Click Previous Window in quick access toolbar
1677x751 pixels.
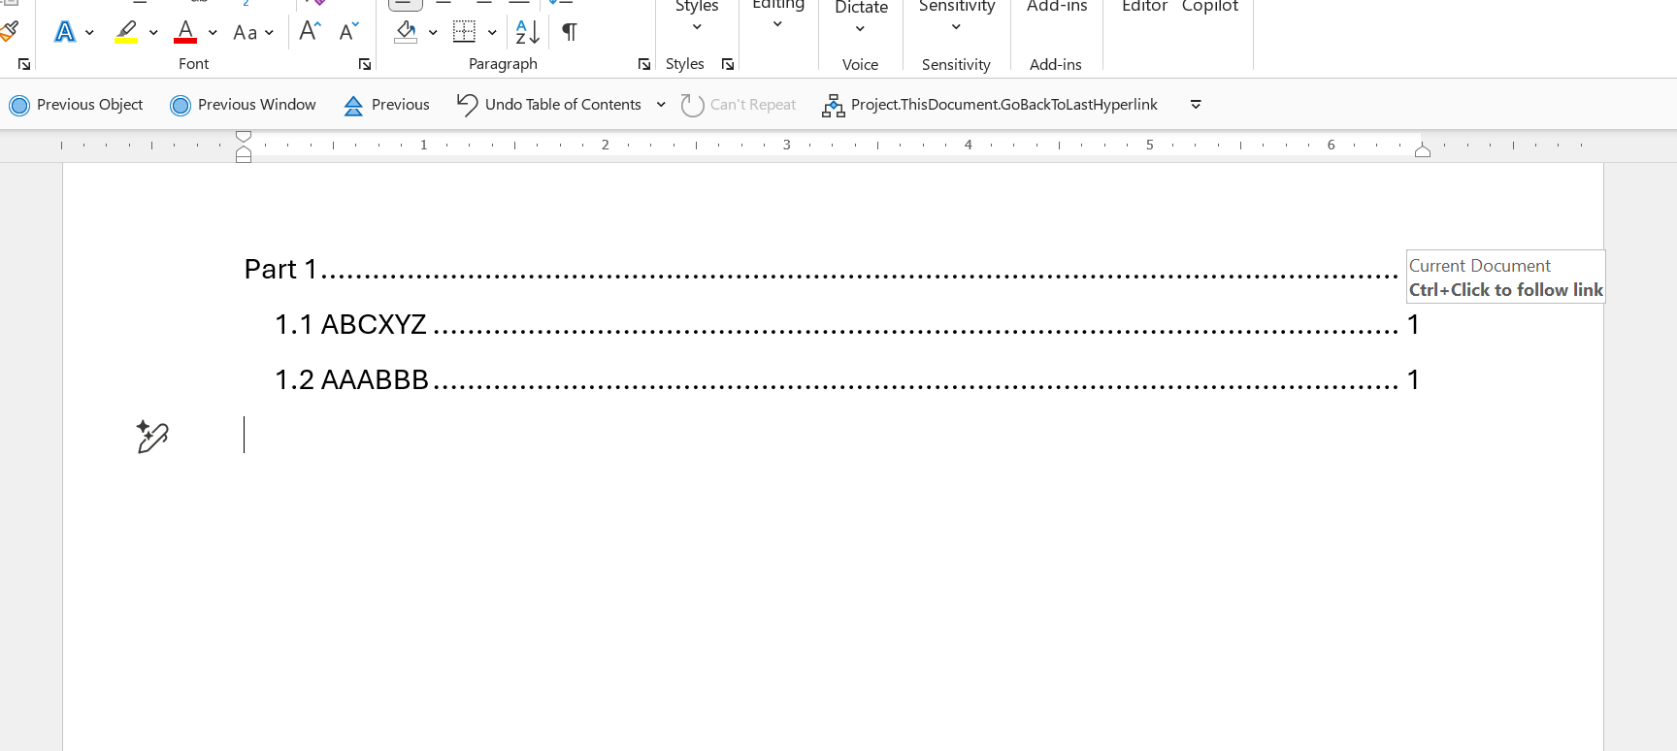244,105
